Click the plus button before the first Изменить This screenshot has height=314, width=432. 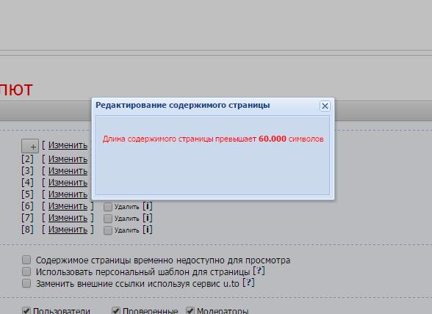(30, 146)
